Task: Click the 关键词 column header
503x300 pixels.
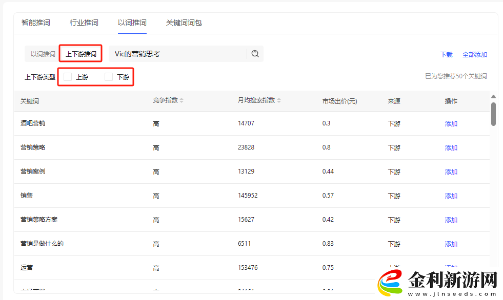Action: (30, 101)
